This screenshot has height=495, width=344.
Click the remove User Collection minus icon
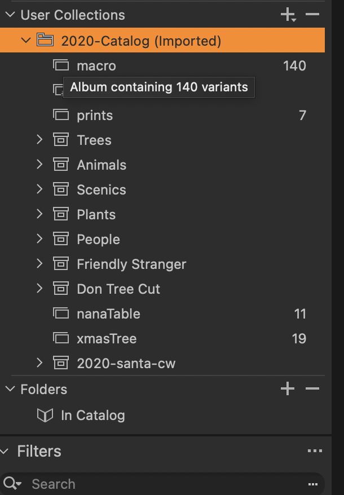click(312, 15)
